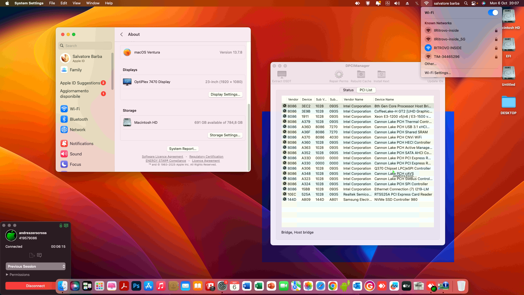Screen dimensions: 524x295
Task: Expand the Permissions disclosure triangle
Action: tap(7, 275)
